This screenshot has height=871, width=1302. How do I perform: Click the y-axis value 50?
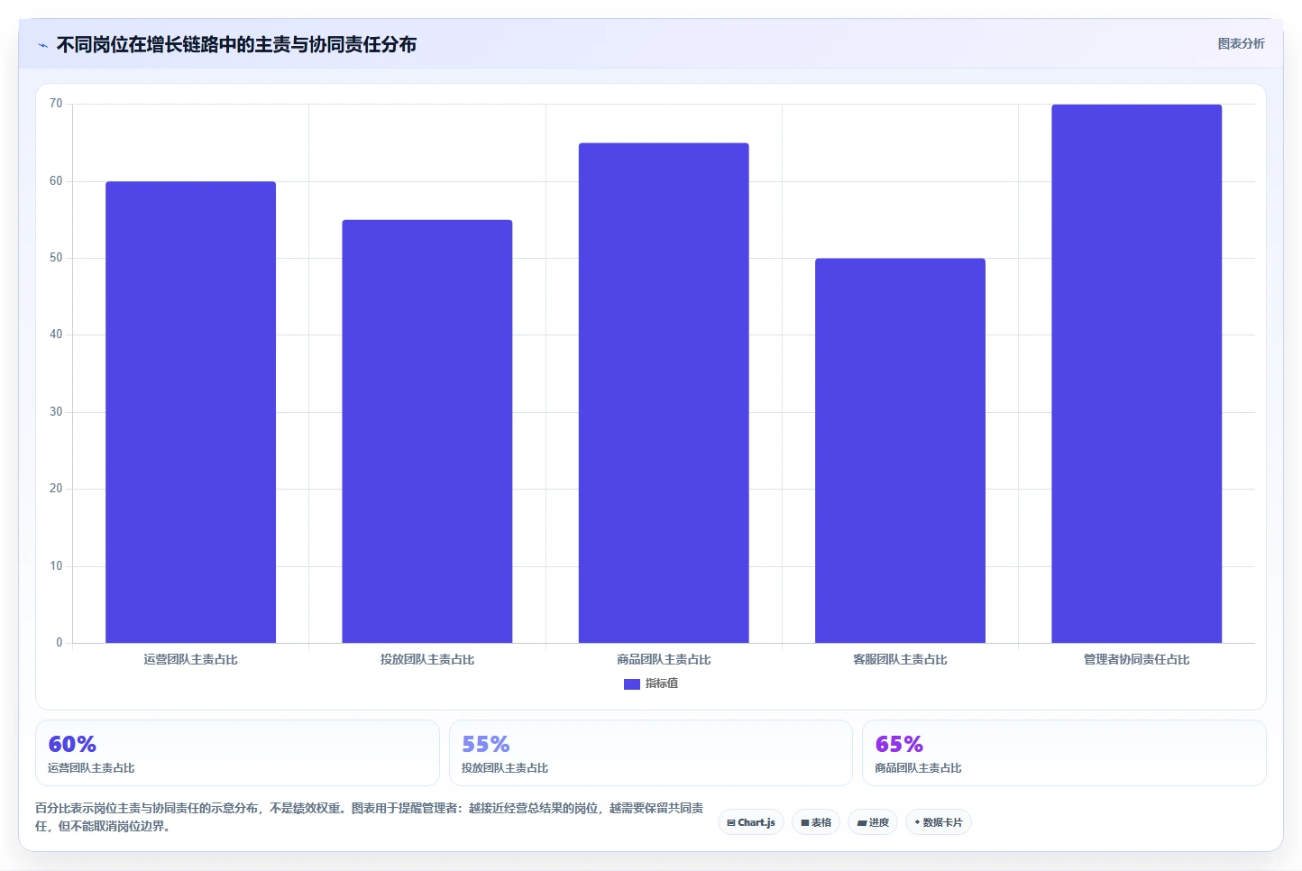point(56,258)
